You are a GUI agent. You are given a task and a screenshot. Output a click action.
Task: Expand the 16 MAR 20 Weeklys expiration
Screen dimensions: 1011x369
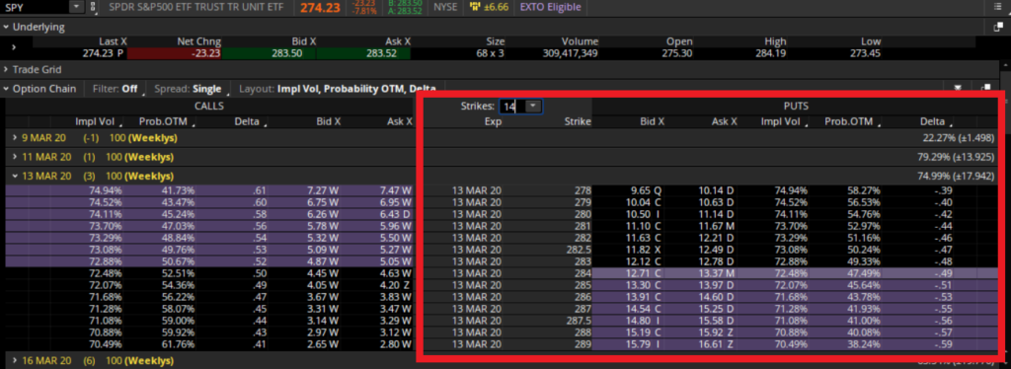(x=15, y=361)
